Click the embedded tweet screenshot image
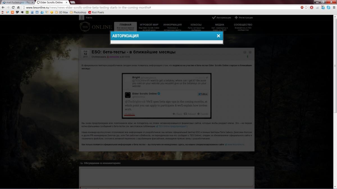Screen dimensions: 337x189 (x=167, y=96)
